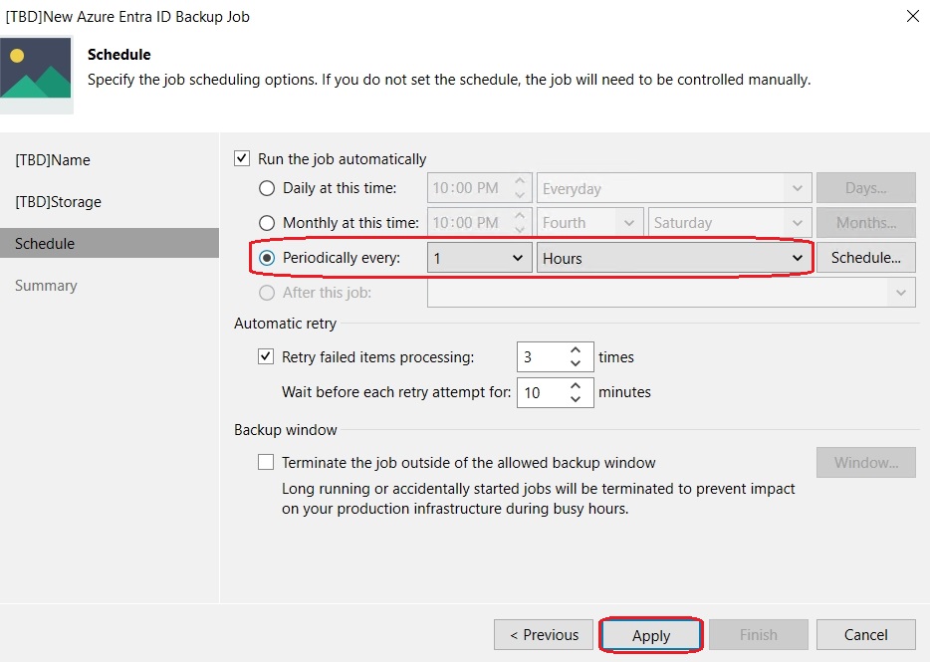Enable Terminate job outside backup window
The width and height of the screenshot is (930, 662).
[x=266, y=462]
